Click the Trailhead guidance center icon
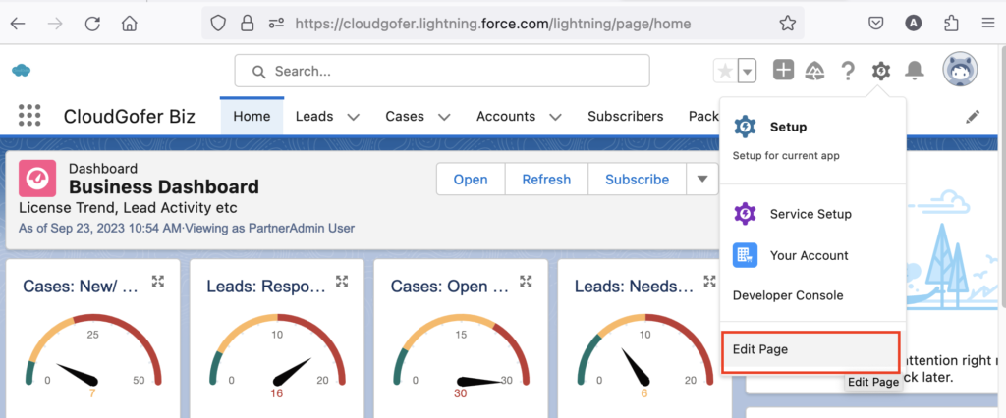The height and width of the screenshot is (418, 1006). (x=814, y=71)
